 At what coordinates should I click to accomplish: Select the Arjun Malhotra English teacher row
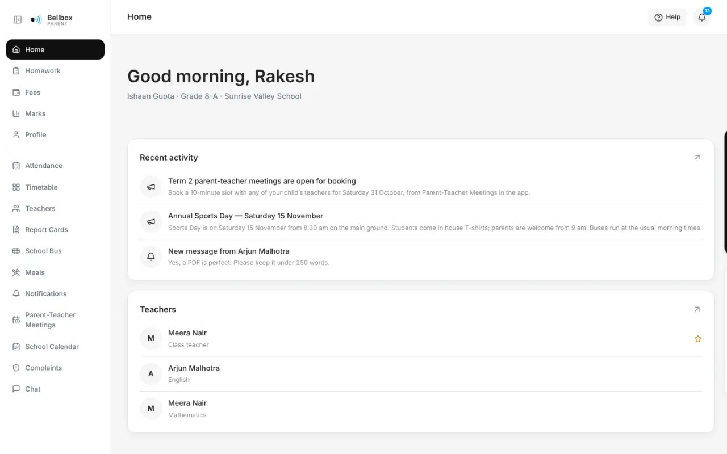(420, 374)
